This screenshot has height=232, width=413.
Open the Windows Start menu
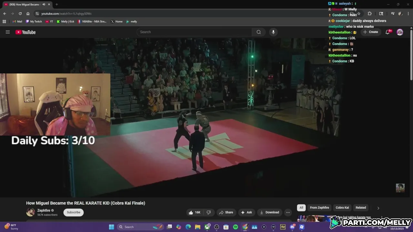[111, 227]
